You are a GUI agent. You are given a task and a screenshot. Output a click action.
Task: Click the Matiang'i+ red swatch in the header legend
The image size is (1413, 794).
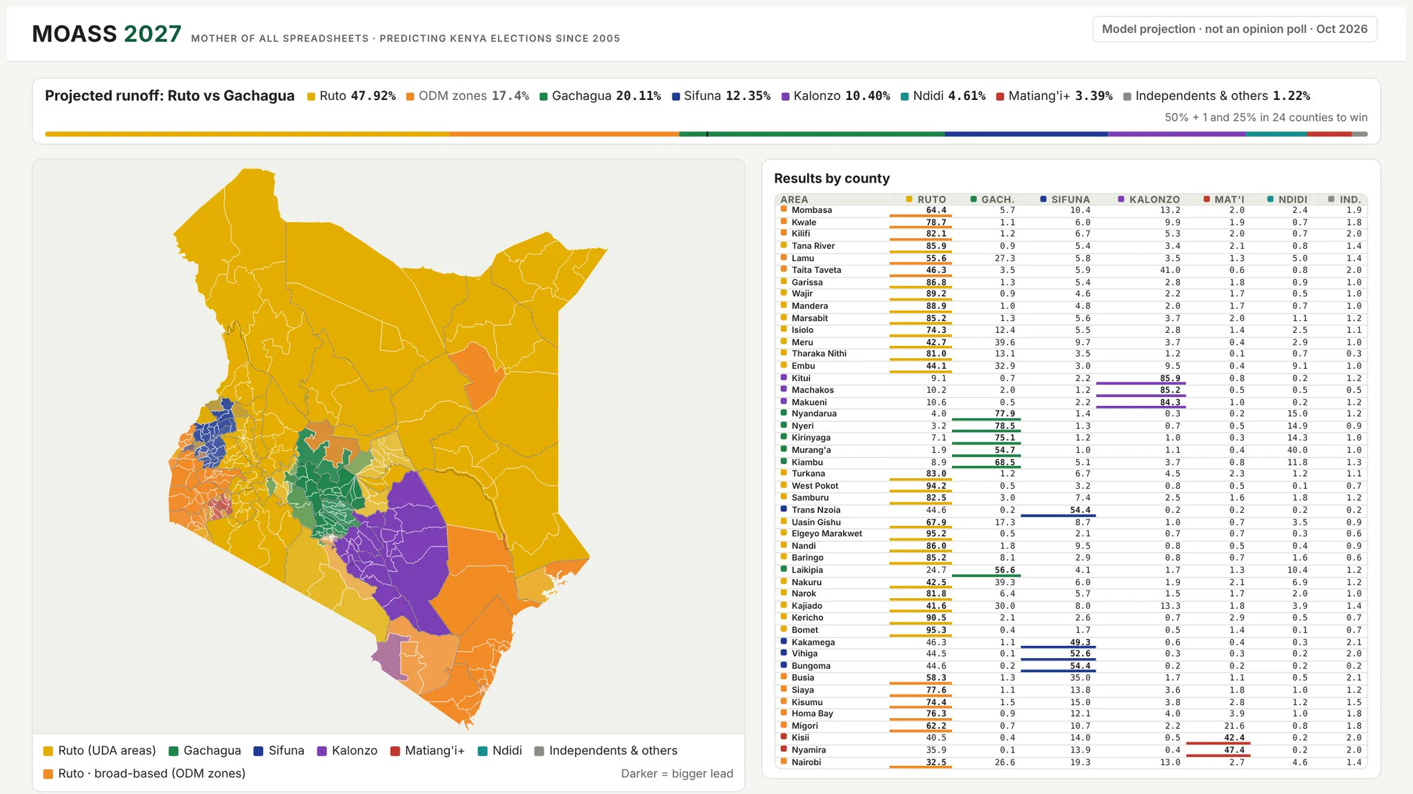pos(1000,96)
